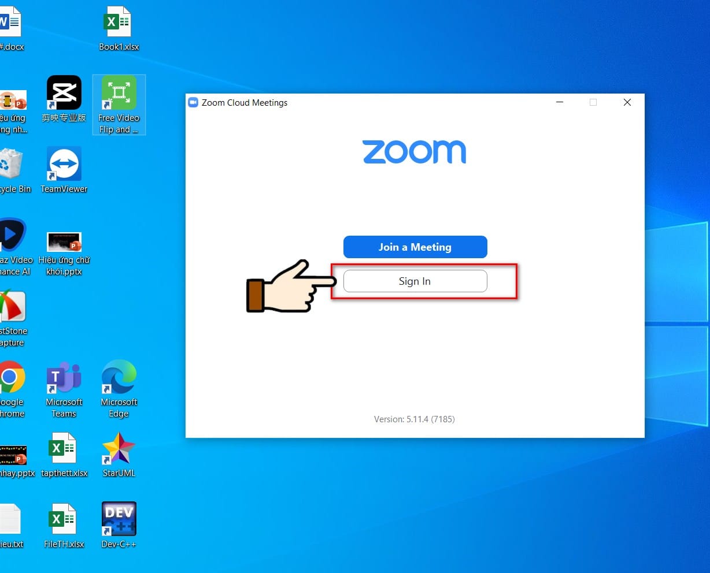The height and width of the screenshot is (573, 710).
Task: Click the Sign In button
Action: click(415, 281)
